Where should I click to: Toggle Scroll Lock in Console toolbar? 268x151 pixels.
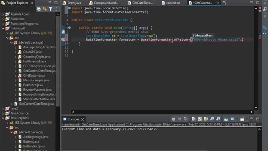200,119
